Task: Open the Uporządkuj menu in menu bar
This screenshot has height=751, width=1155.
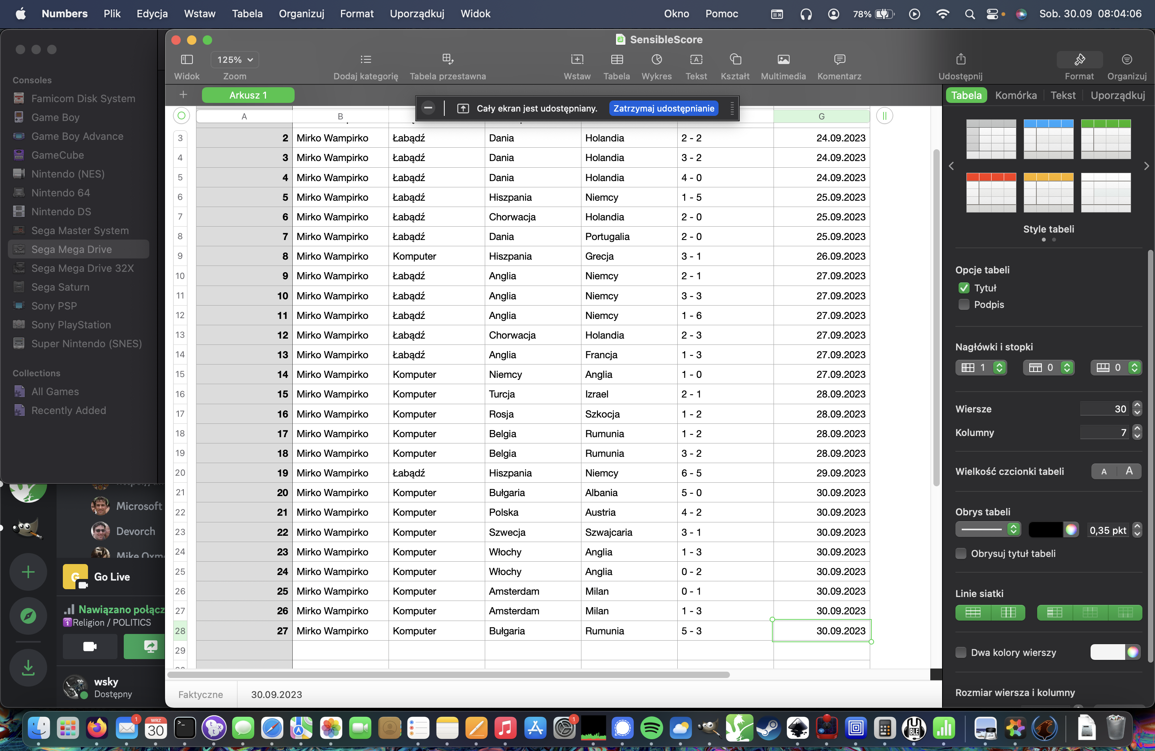Action: click(417, 14)
